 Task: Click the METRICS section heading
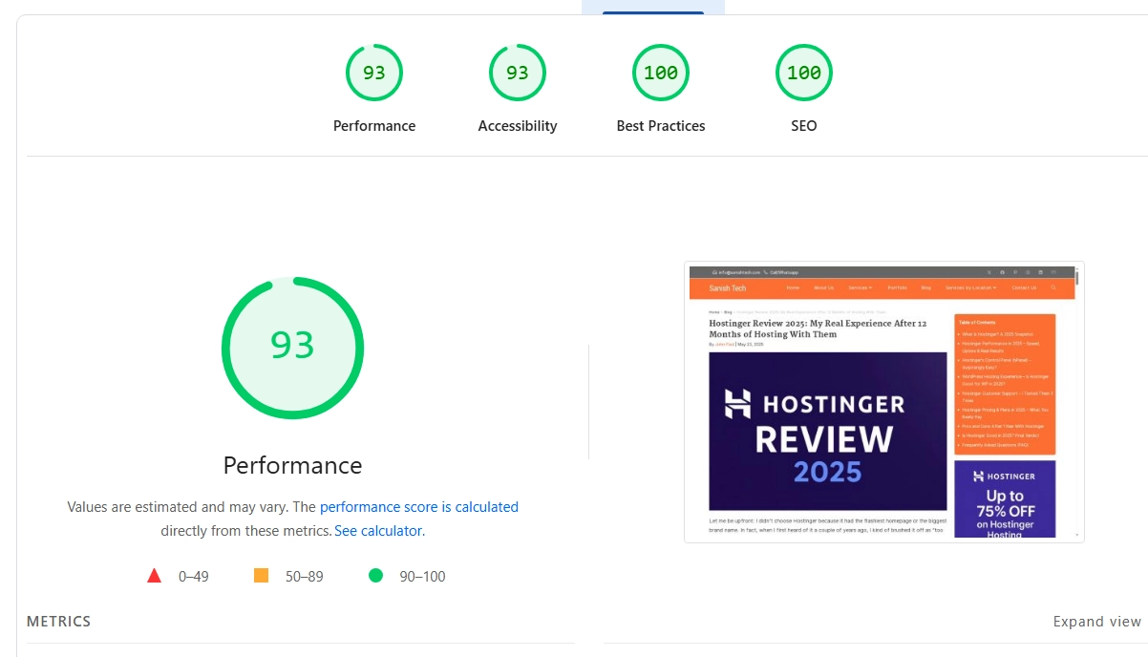pos(59,622)
